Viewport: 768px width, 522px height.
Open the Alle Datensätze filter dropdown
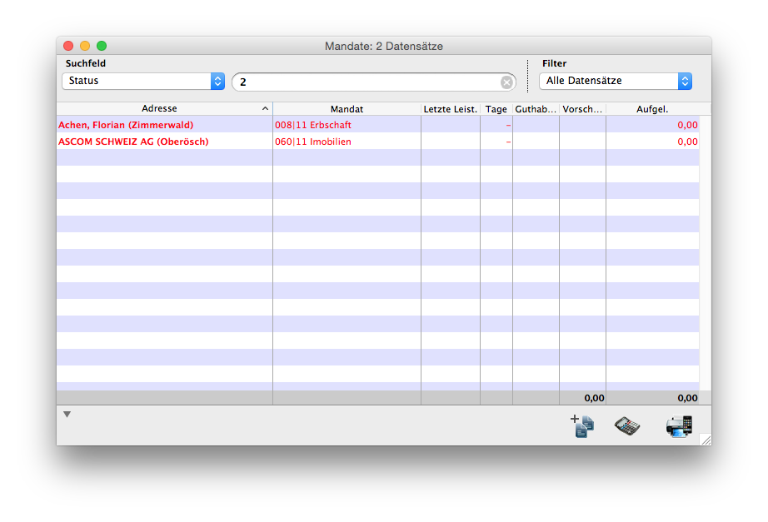pyautogui.click(x=616, y=81)
